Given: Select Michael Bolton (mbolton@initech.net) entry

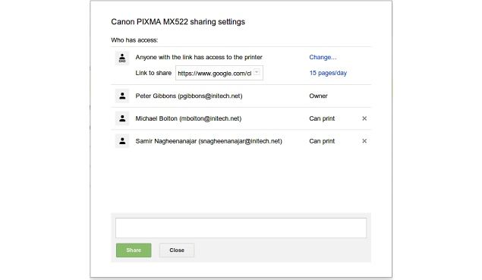Looking at the screenshot, I should [x=188, y=118].
